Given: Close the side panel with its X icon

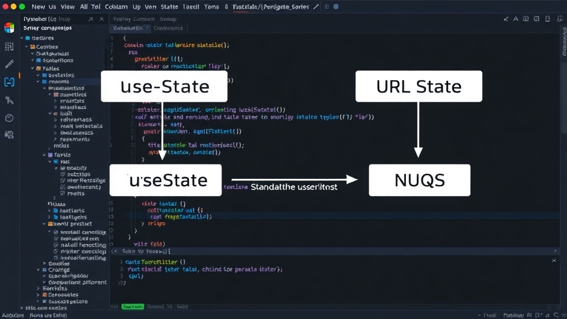Looking at the screenshot, I should [x=102, y=19].
